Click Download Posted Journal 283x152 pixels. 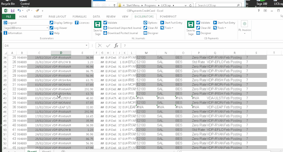tap(121, 33)
